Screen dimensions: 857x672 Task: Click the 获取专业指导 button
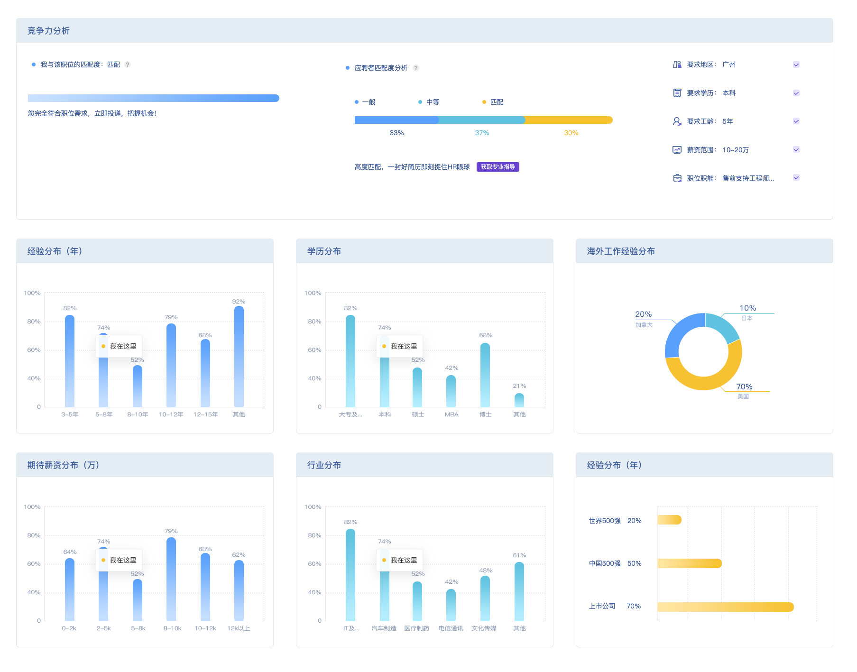(498, 167)
